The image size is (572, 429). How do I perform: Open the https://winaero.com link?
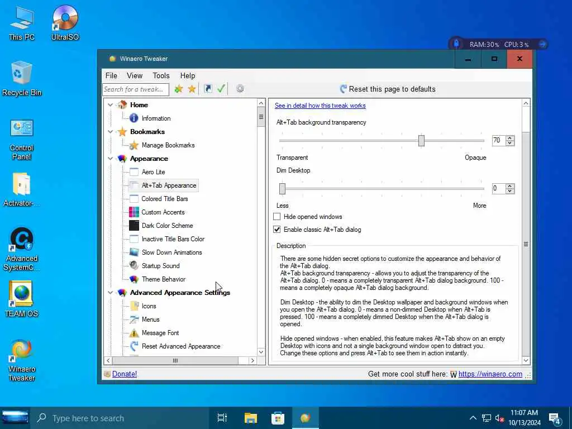(490, 374)
